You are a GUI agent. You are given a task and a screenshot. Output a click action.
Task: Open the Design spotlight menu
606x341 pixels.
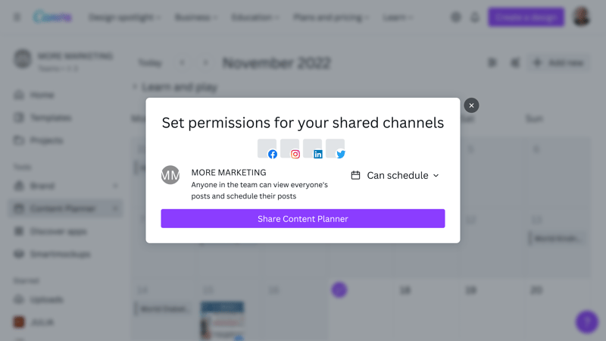coord(124,17)
